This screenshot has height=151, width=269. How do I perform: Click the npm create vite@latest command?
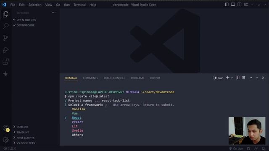point(89,96)
